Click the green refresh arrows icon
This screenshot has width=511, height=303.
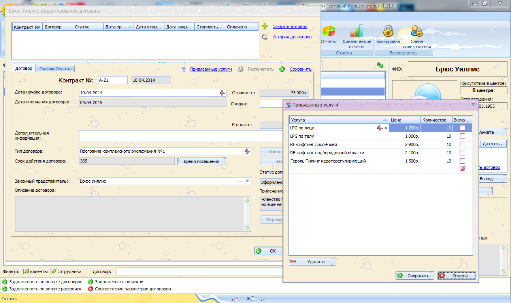point(380,65)
